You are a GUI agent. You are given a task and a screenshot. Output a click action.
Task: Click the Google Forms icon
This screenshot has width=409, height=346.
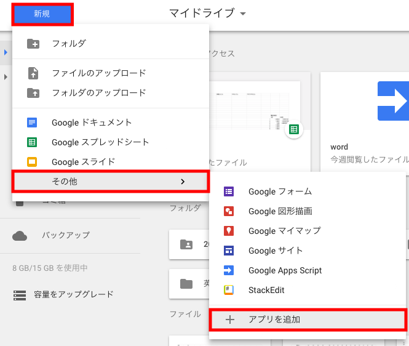click(229, 191)
